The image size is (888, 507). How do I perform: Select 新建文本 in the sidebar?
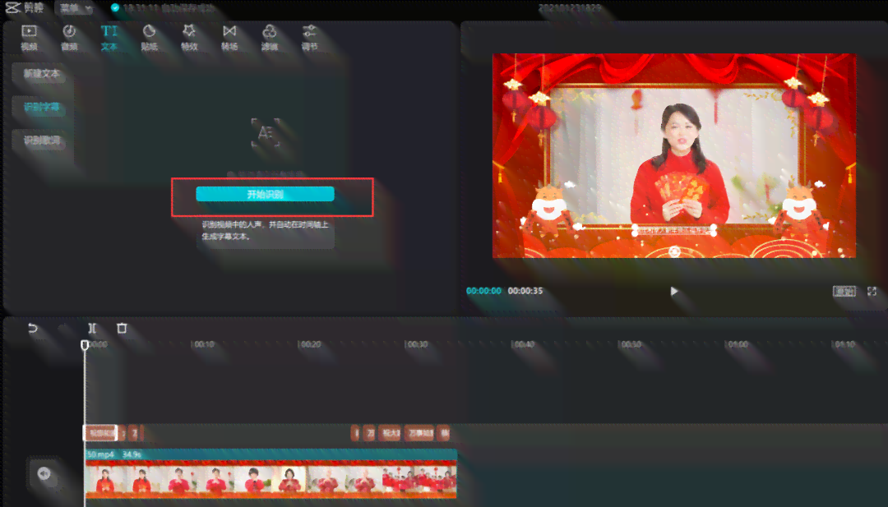tap(41, 74)
